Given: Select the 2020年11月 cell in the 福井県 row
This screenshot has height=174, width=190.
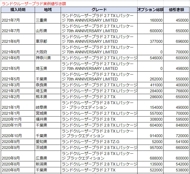Looking at the screenshot, I should point(18,119).
